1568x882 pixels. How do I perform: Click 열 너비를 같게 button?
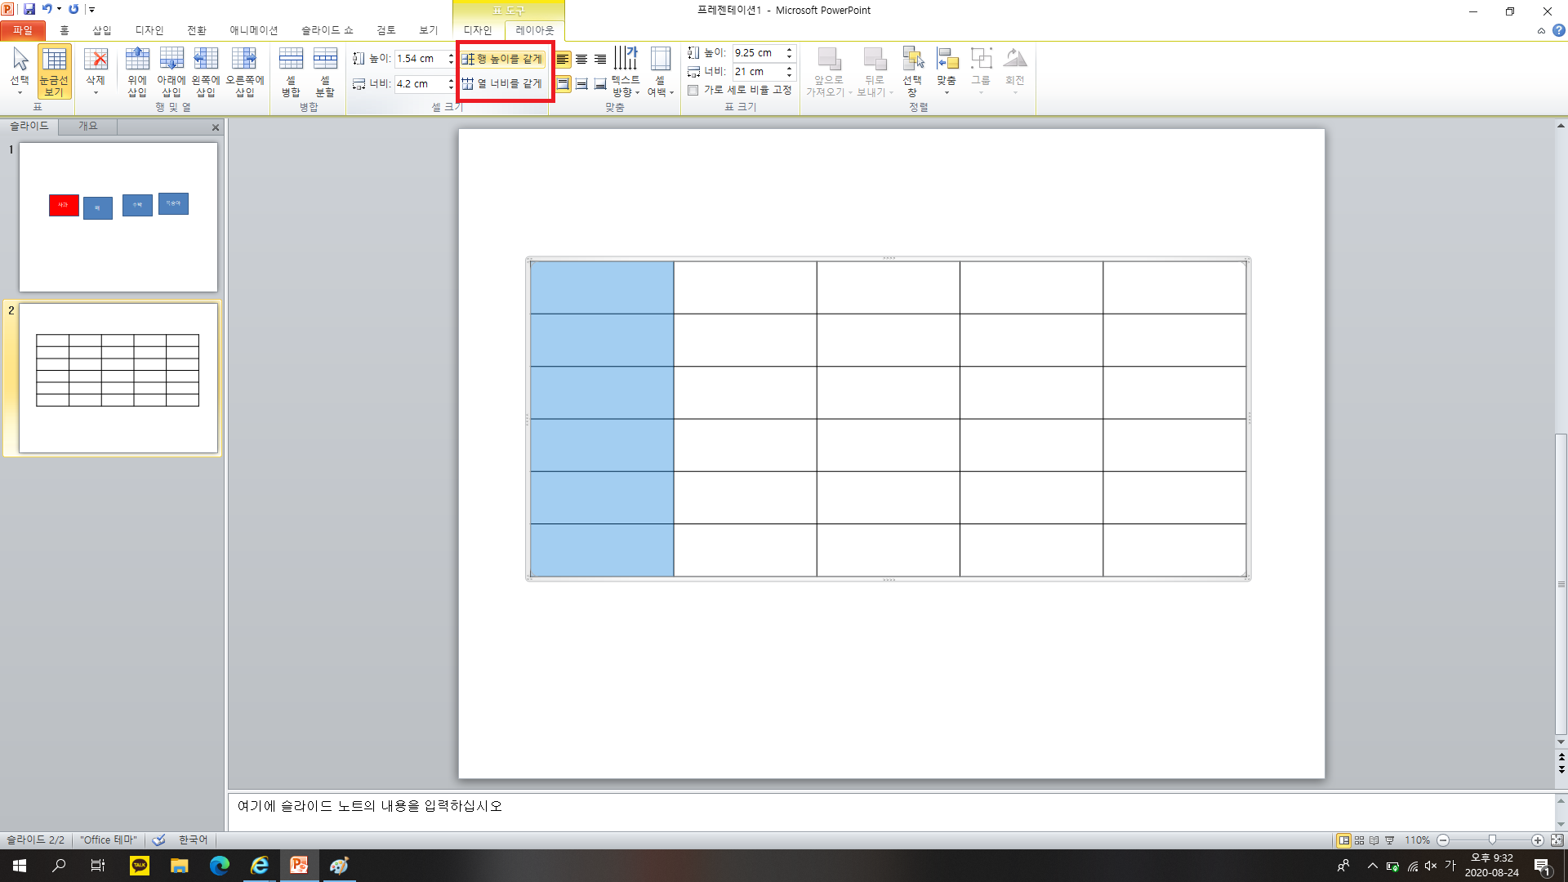[502, 83]
